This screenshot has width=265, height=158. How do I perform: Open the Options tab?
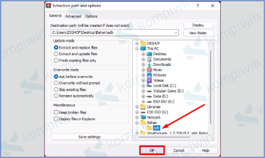(91, 16)
